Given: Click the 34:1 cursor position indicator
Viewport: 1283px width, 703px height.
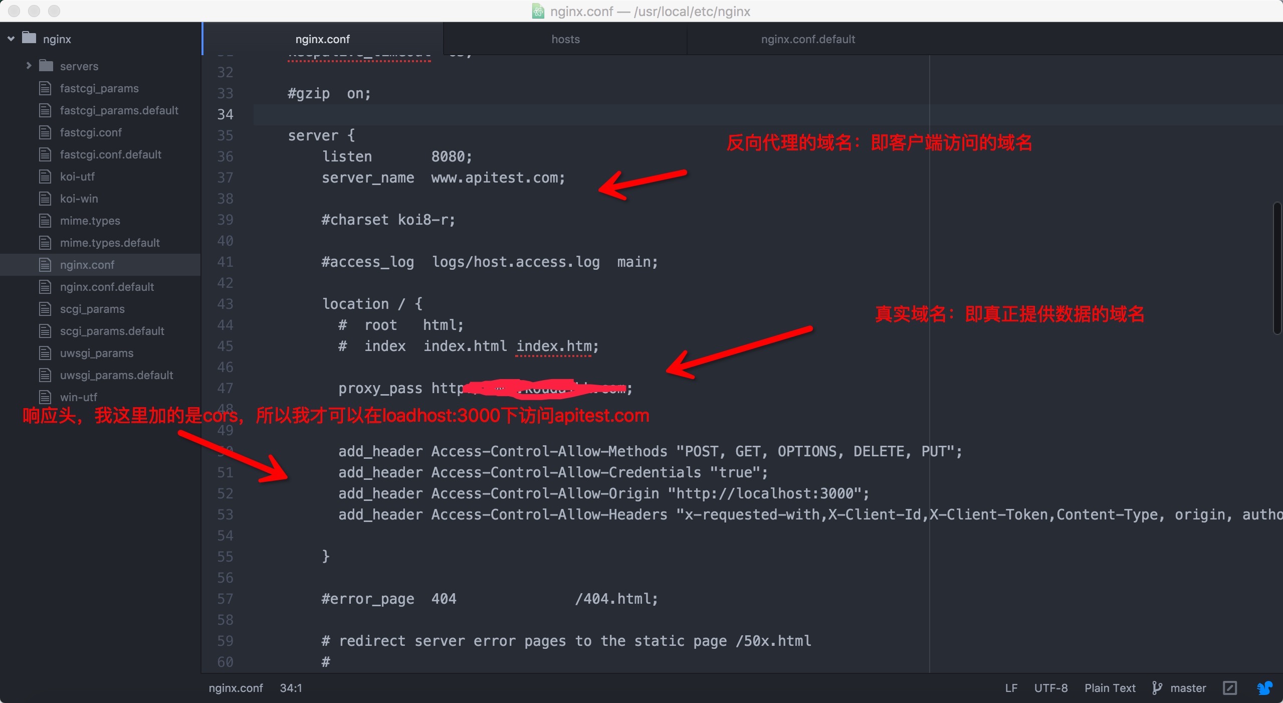Looking at the screenshot, I should pyautogui.click(x=291, y=688).
